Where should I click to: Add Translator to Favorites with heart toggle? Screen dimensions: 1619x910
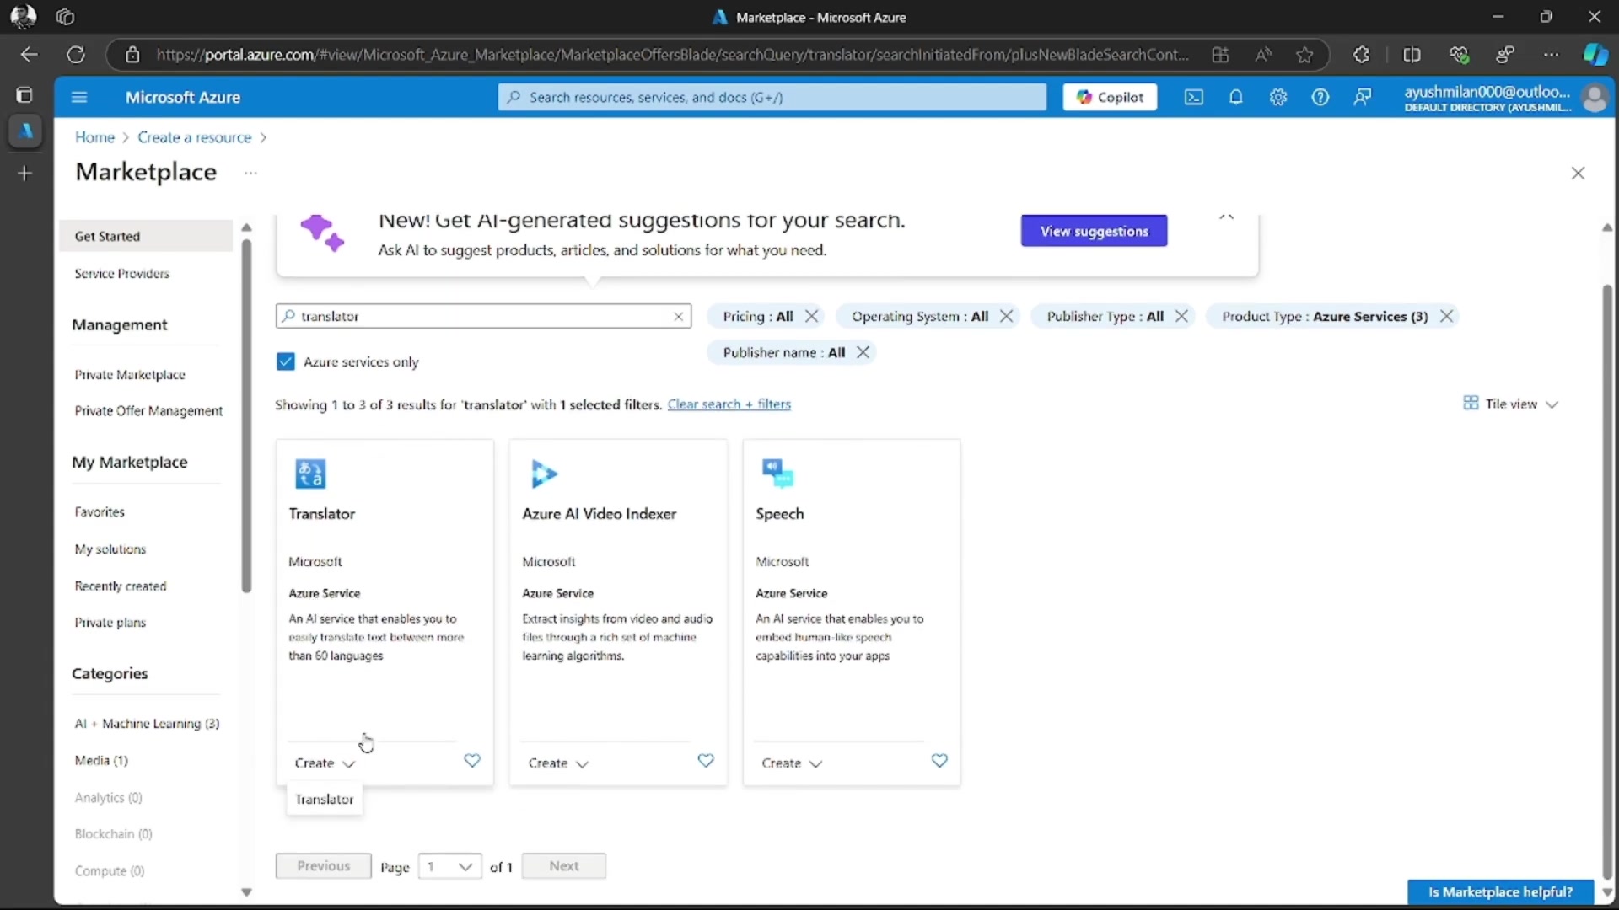pos(472,761)
